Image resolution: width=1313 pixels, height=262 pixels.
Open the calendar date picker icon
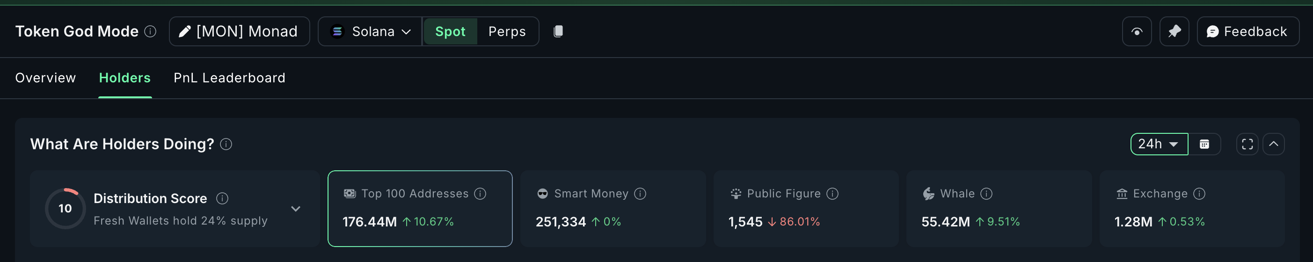(x=1204, y=144)
